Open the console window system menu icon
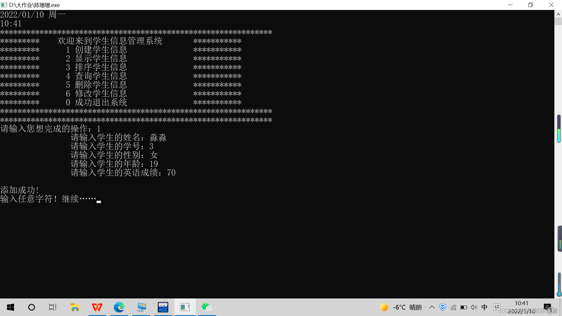562x316 pixels. 4,5
